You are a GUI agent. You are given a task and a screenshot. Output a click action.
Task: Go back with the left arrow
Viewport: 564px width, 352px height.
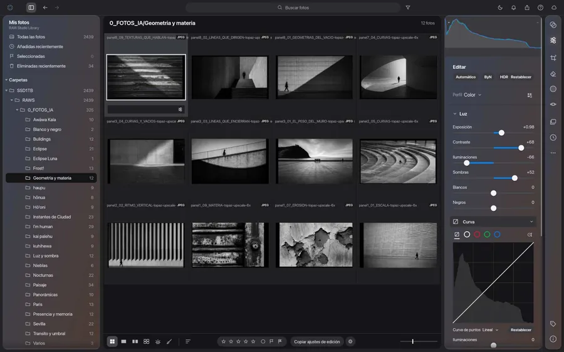pyautogui.click(x=45, y=7)
